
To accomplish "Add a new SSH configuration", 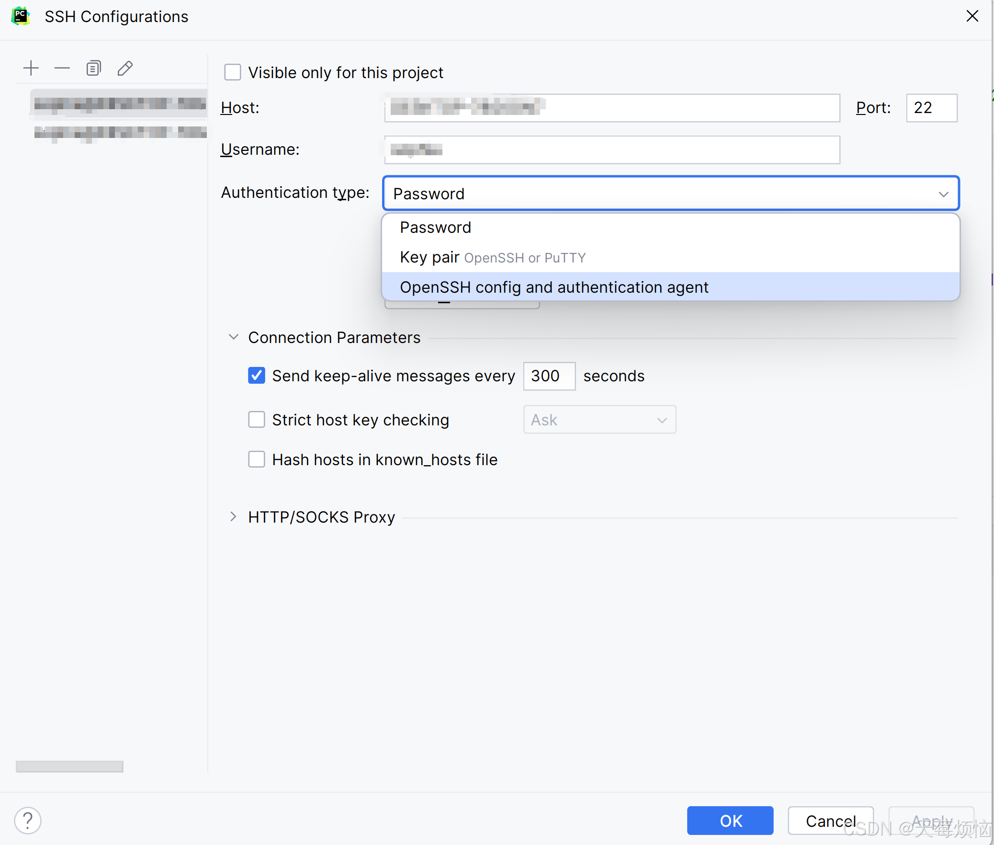I will tap(31, 68).
